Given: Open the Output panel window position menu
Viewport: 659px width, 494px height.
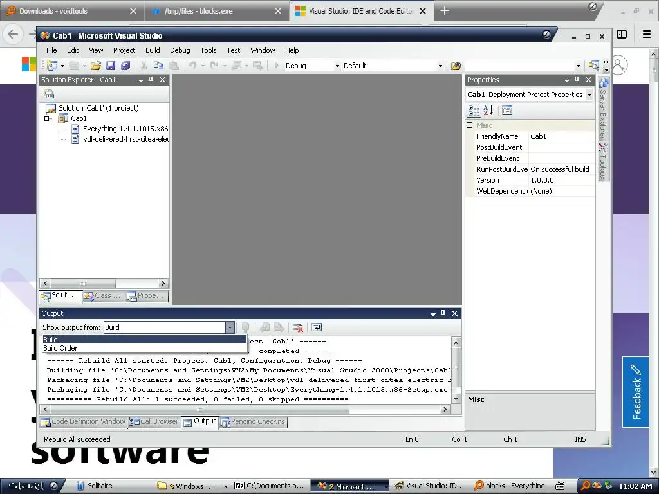Looking at the screenshot, I should pos(433,314).
